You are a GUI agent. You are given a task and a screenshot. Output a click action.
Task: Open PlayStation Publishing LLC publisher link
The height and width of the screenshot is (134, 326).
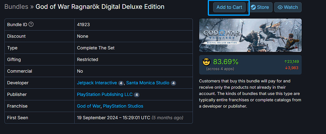(x=105, y=94)
